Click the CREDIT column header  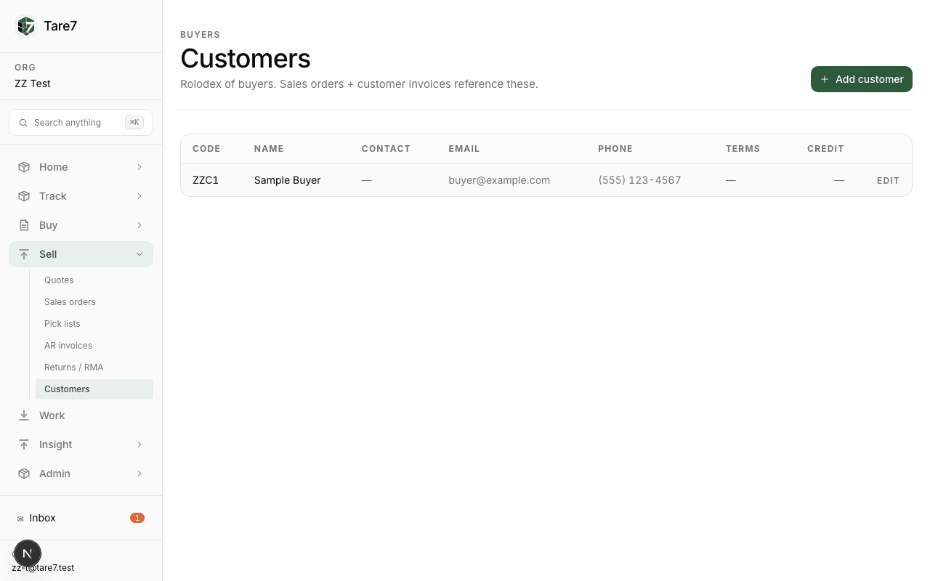(x=825, y=149)
